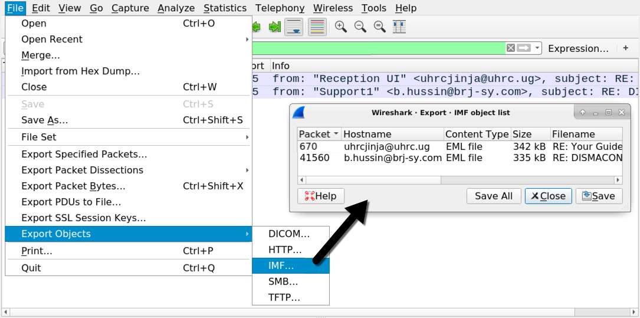This screenshot has width=640, height=318.
Task: Choose Merge… in the File menu
Action: point(128,55)
